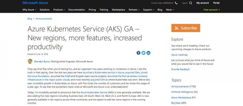Go to the Documentation page
The image size is (243, 106).
pyautogui.click(x=76, y=10)
